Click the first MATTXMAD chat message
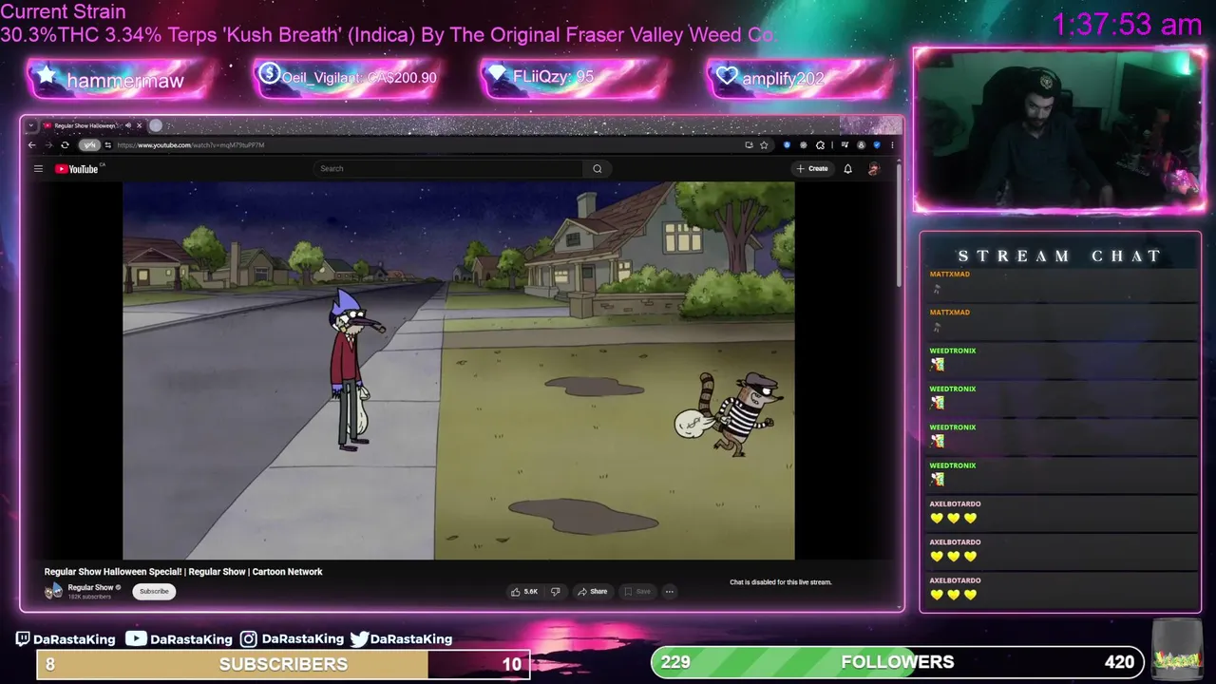The width and height of the screenshot is (1216, 684). point(1060,283)
